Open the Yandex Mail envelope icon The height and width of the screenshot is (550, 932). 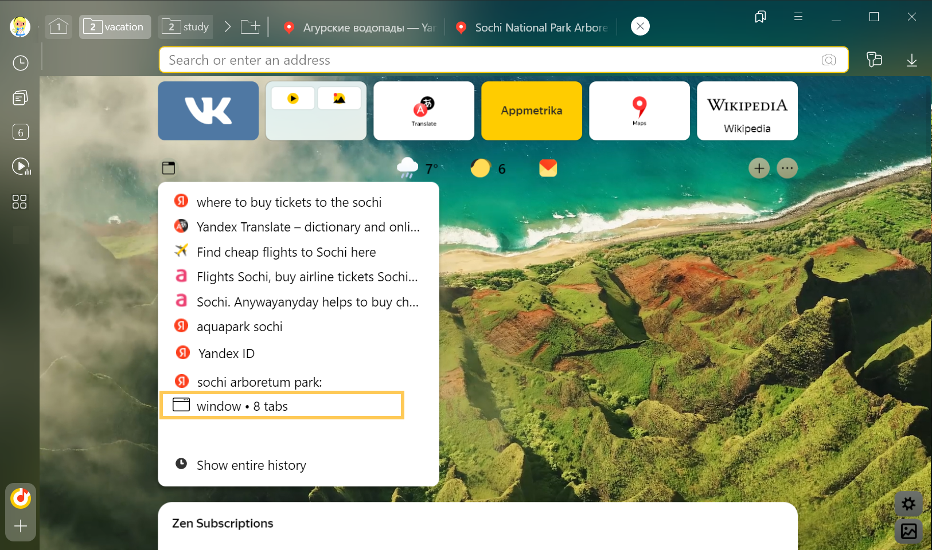[548, 168]
